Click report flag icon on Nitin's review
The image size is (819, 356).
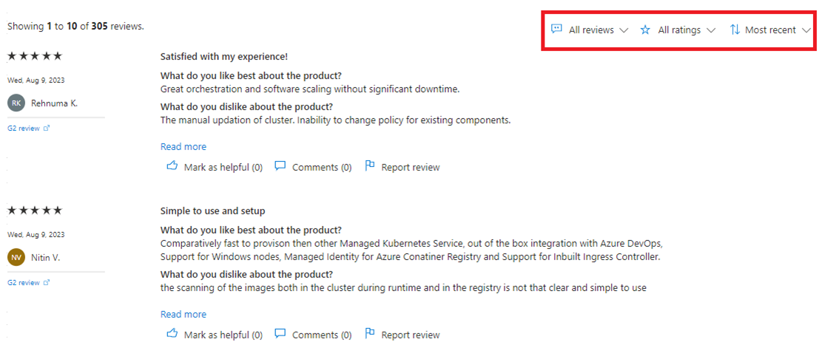coord(370,334)
